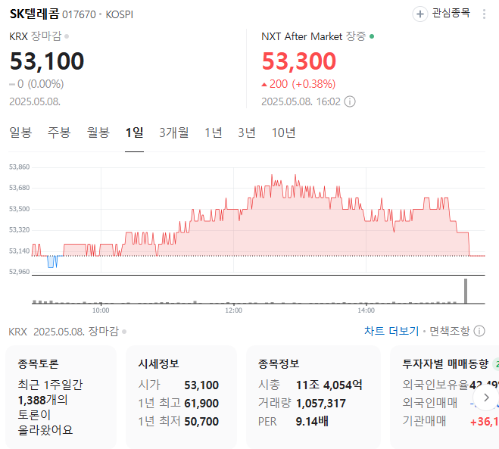Select the 1일 chart tab
The image size is (499, 449).
pos(134,133)
